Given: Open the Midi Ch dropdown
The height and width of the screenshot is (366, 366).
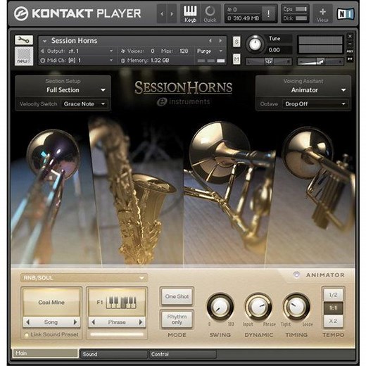Looking at the screenshot, I should pos(77,61).
